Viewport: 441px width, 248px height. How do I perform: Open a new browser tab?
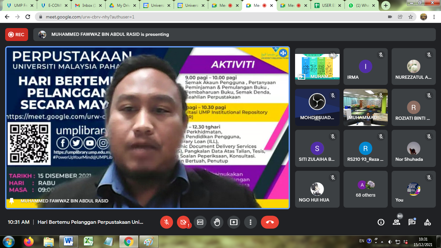pos(386,5)
